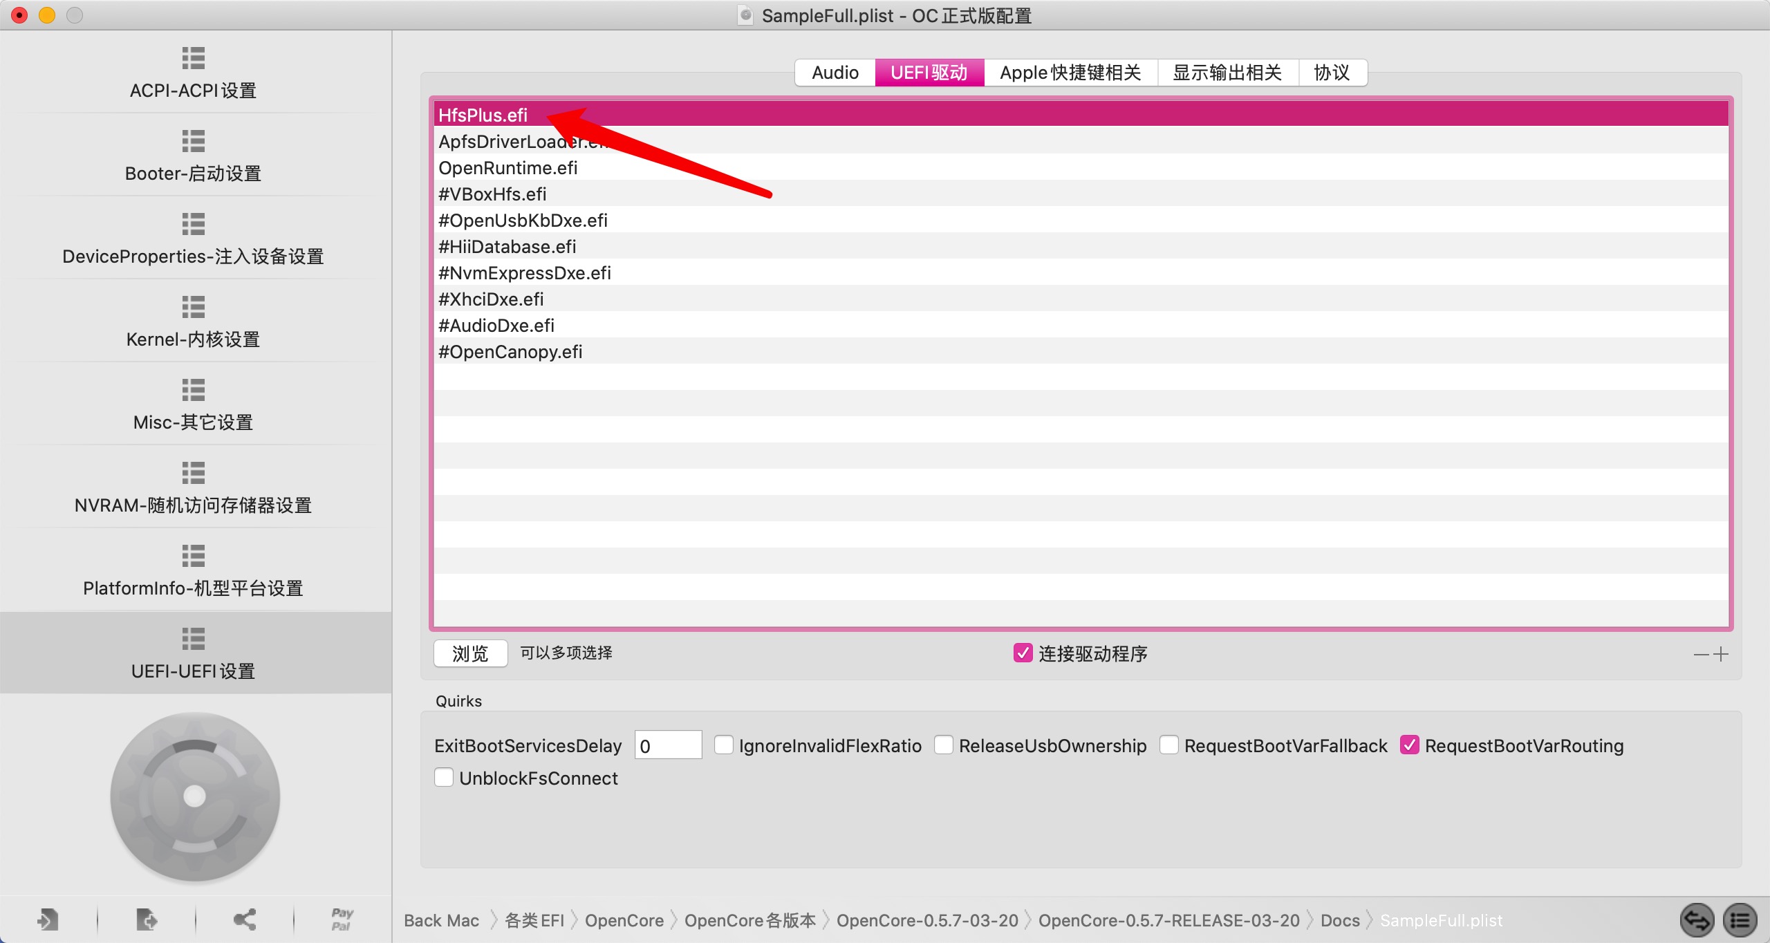Enable ReleaseUsbOwnership checkbox
The image size is (1770, 943).
(x=944, y=745)
